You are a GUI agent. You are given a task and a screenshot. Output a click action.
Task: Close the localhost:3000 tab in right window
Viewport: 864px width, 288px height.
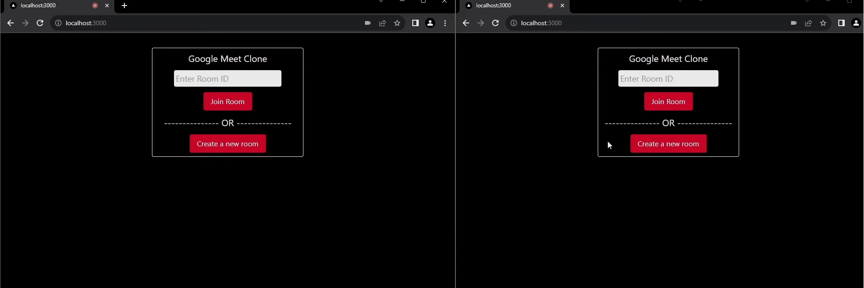(x=562, y=6)
